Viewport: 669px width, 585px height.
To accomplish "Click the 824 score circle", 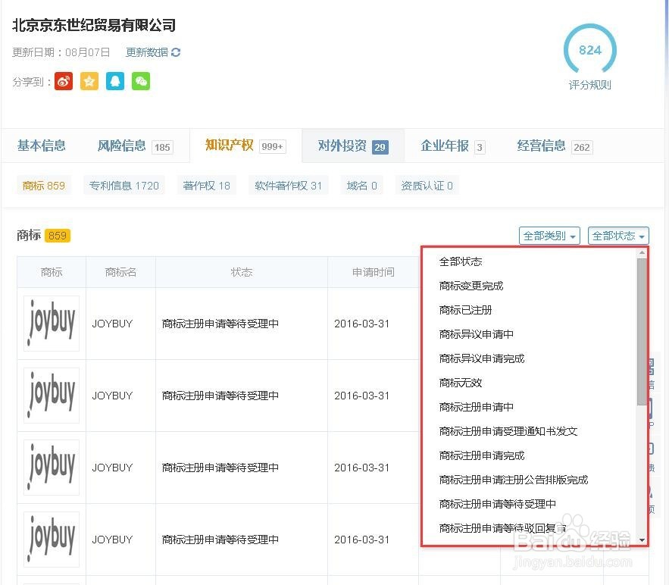I will (x=590, y=49).
